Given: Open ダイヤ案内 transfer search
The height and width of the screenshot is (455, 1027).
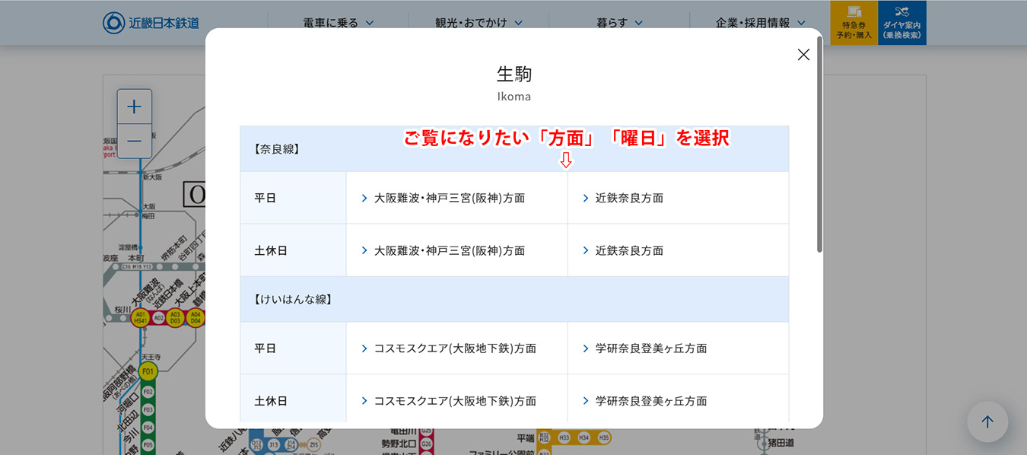Looking at the screenshot, I should [x=902, y=23].
